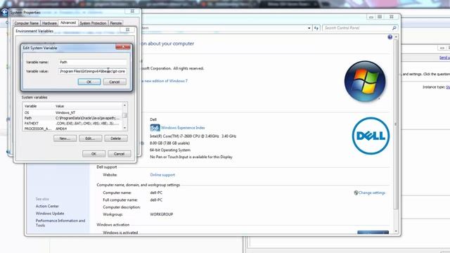The height and width of the screenshot is (253, 450).
Task: Close the System Properties window
Action: tap(132, 11)
